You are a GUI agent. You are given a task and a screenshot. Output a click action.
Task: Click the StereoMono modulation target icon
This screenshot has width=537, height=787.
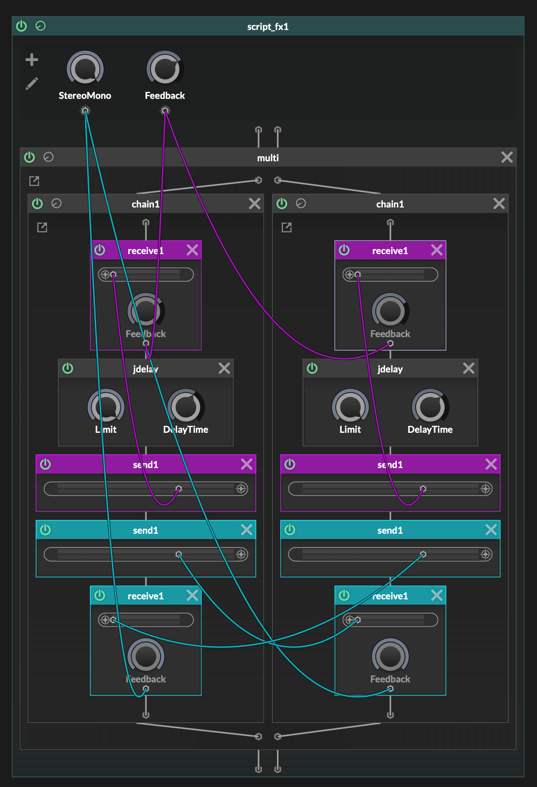click(85, 110)
